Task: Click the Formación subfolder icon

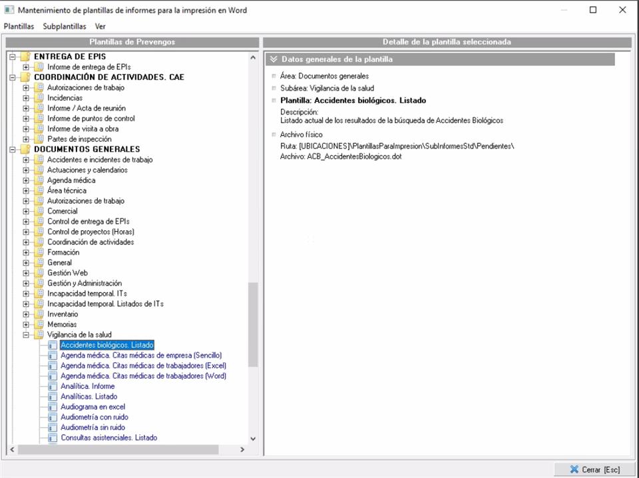Action: click(x=39, y=252)
